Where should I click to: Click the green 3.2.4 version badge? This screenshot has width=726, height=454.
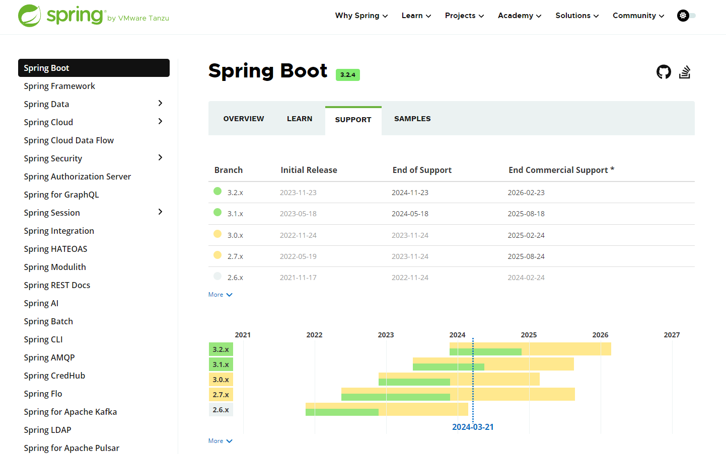(x=348, y=75)
